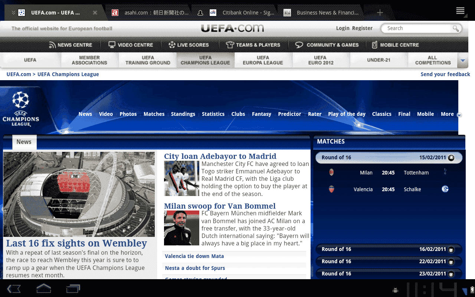
Task: Close the UEFA.com browser tab
Action: (95, 13)
